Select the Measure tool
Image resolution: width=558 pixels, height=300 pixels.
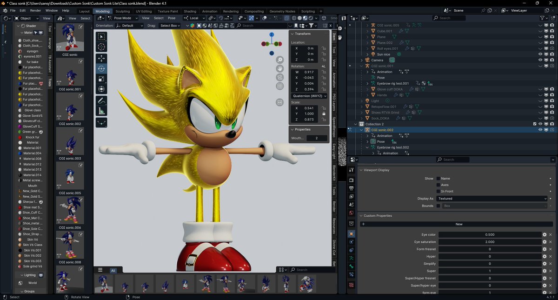pos(101,111)
